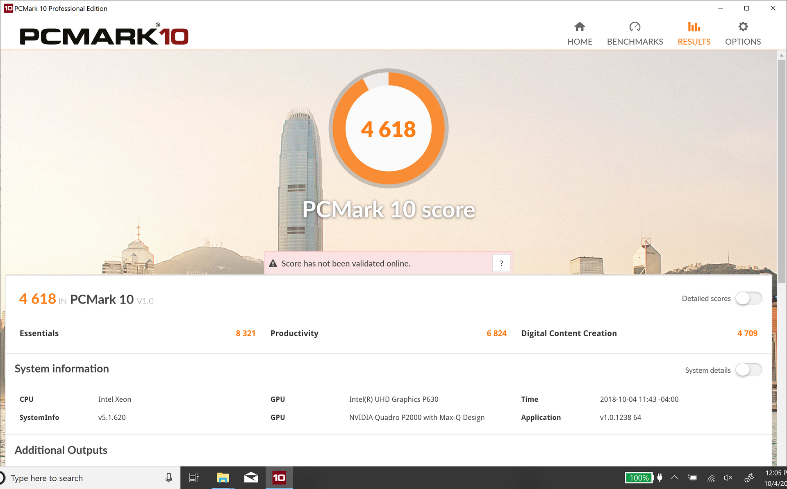This screenshot has width=787, height=489.
Task: Click the PCMark 10 title bar icon
Action: [x=8, y=8]
